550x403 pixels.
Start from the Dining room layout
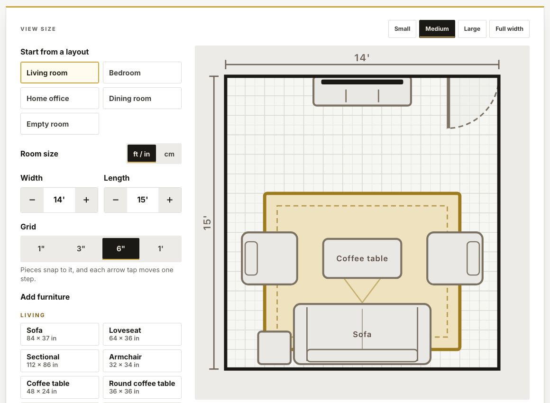(x=142, y=98)
